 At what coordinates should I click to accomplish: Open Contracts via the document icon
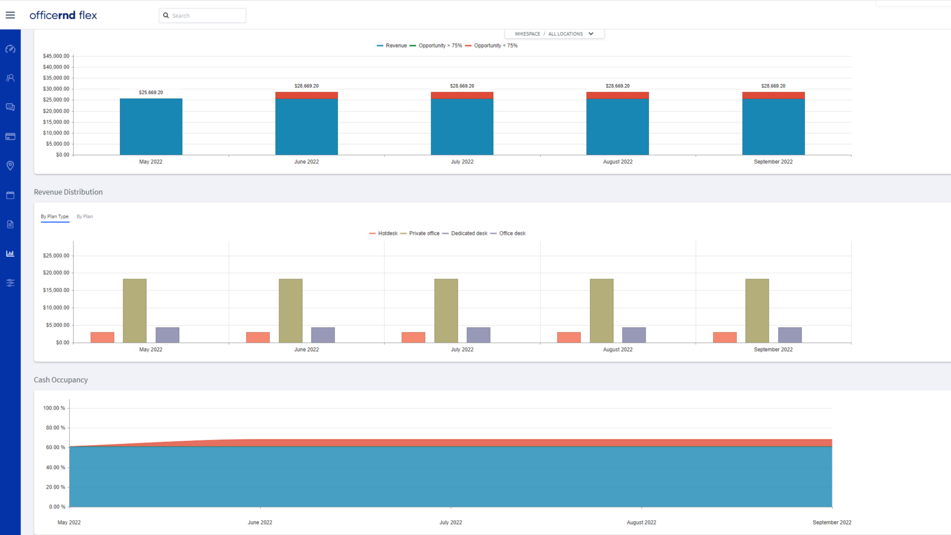10,224
